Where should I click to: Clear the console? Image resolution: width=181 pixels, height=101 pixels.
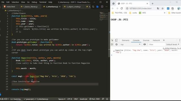click(x=117, y=44)
